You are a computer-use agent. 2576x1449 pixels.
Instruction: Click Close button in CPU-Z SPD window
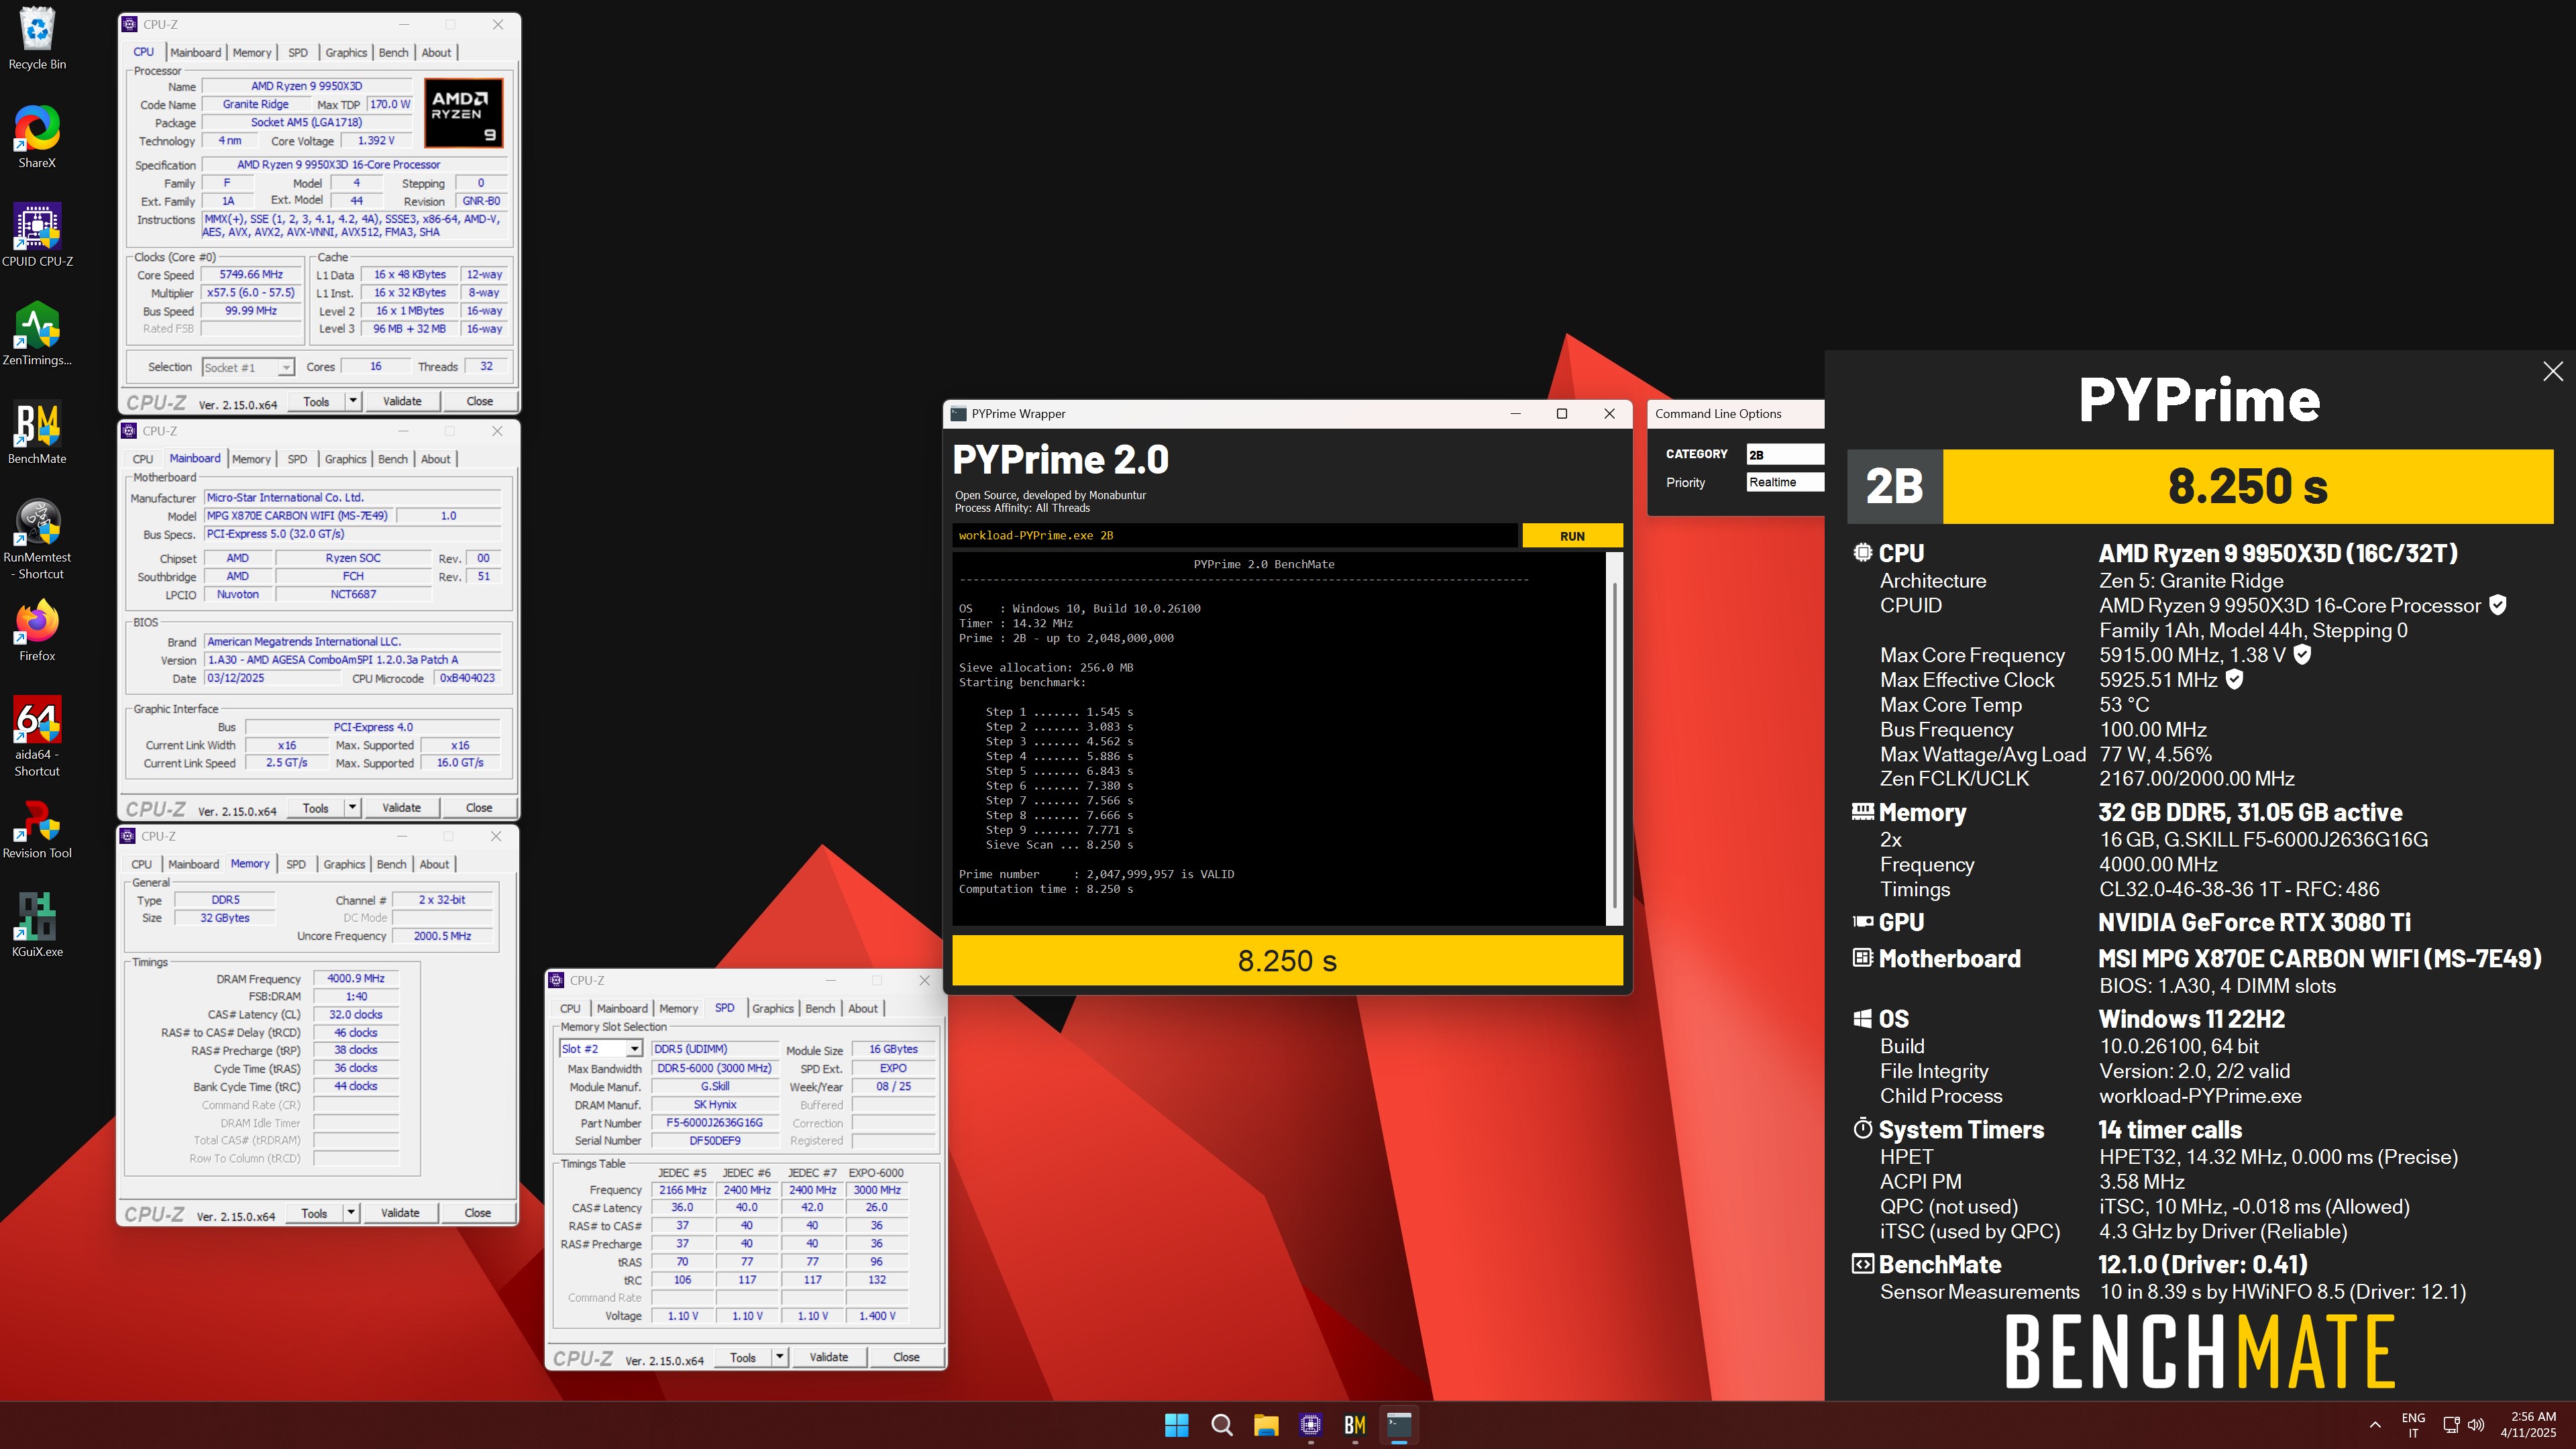pyautogui.click(x=906, y=1357)
